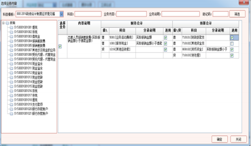Collapse the 所有 root tree node
Screen dimensions: 251x146
3,23
